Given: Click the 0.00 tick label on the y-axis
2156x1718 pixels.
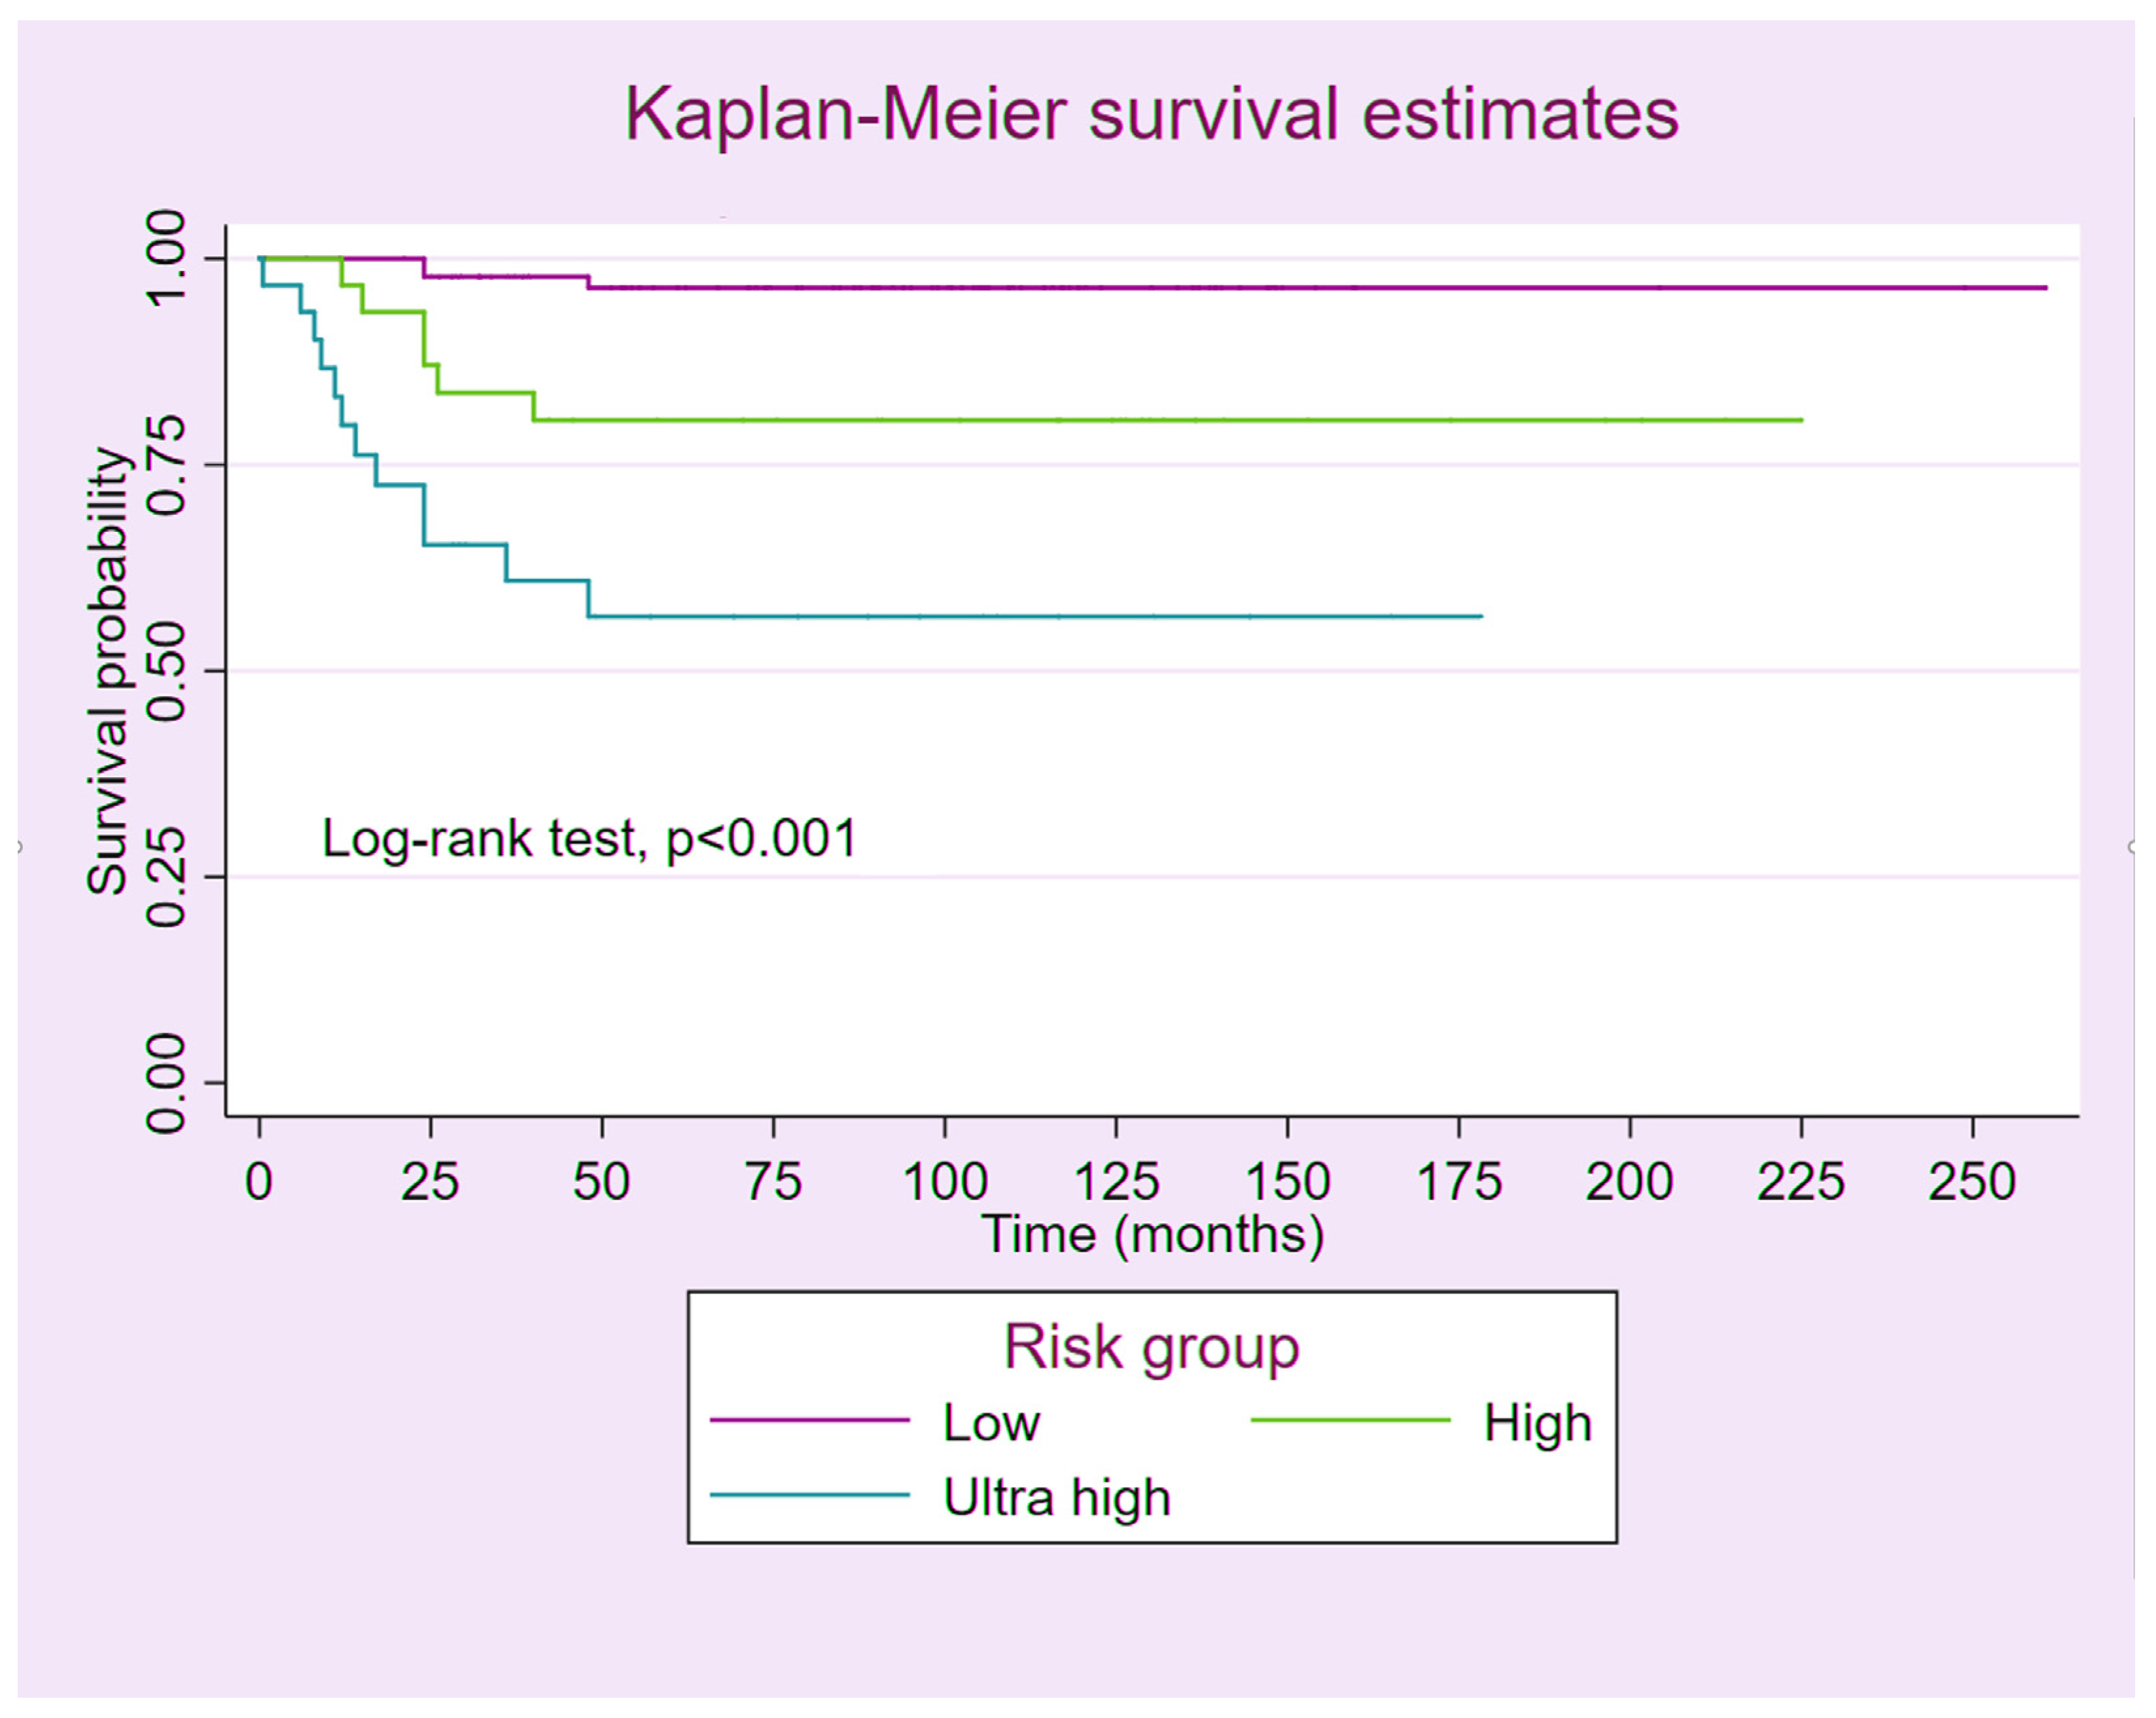Looking at the screenshot, I should (x=166, y=1083).
